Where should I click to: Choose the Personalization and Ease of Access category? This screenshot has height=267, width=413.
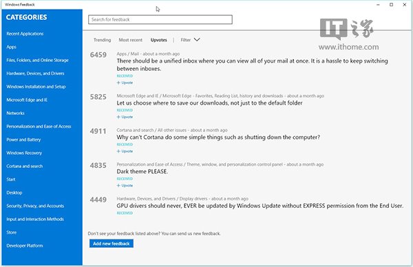point(39,127)
